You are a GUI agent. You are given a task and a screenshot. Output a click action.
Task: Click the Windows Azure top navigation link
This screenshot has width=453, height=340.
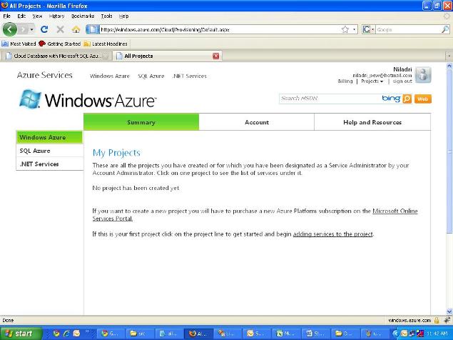pyautogui.click(x=109, y=76)
